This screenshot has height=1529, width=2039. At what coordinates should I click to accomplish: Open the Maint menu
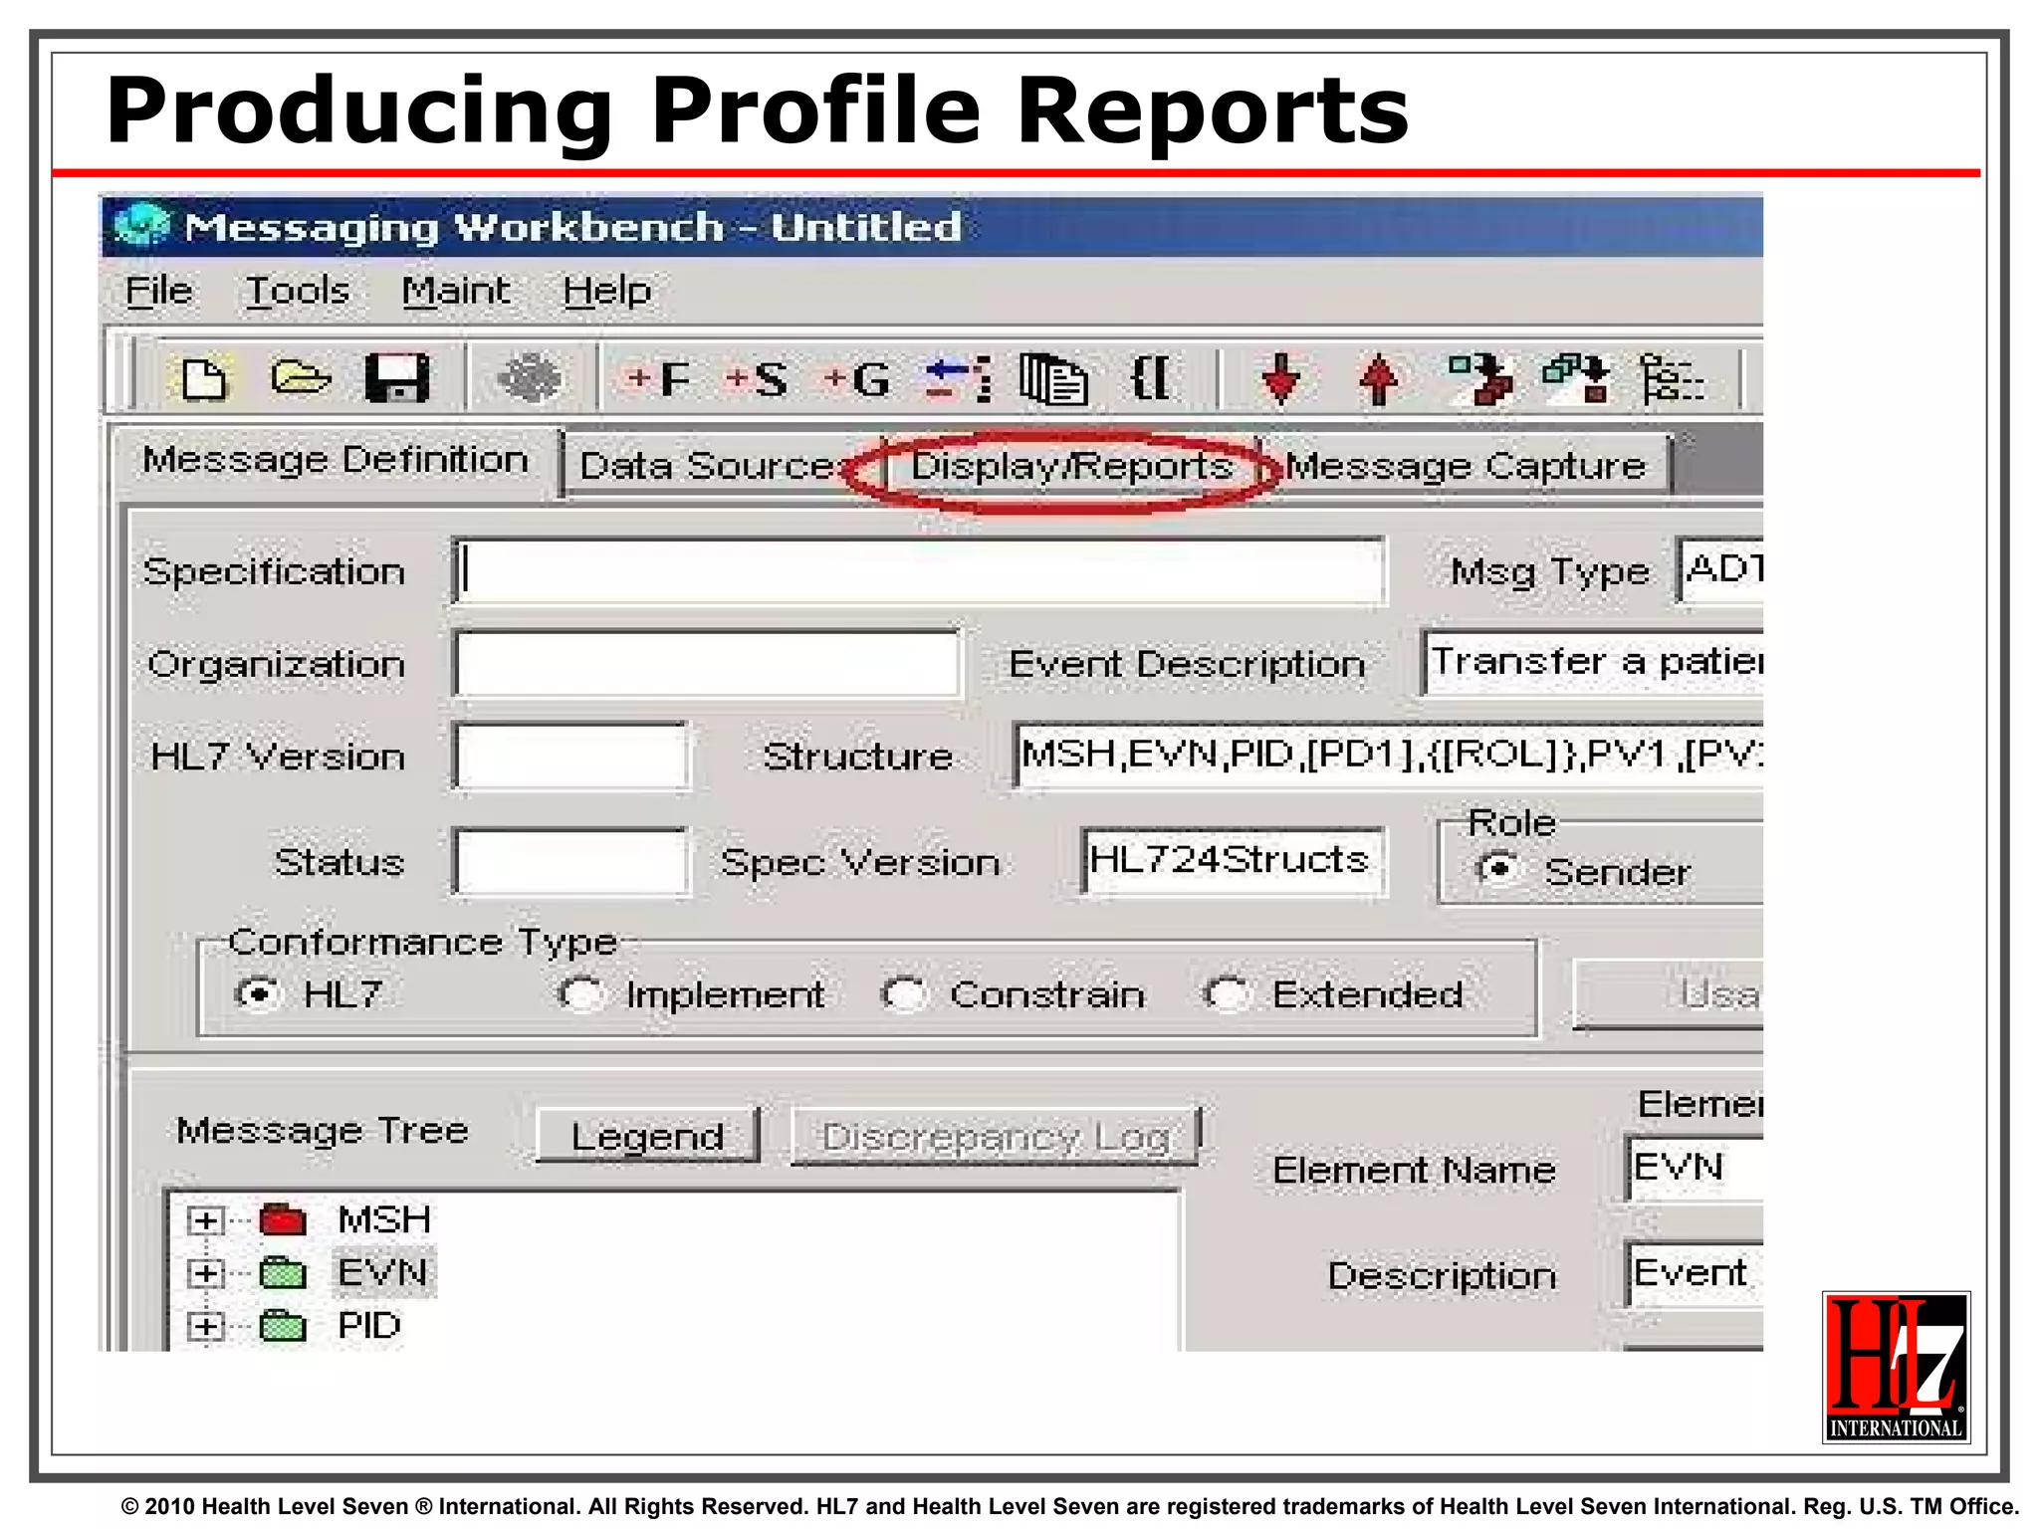[x=456, y=291]
